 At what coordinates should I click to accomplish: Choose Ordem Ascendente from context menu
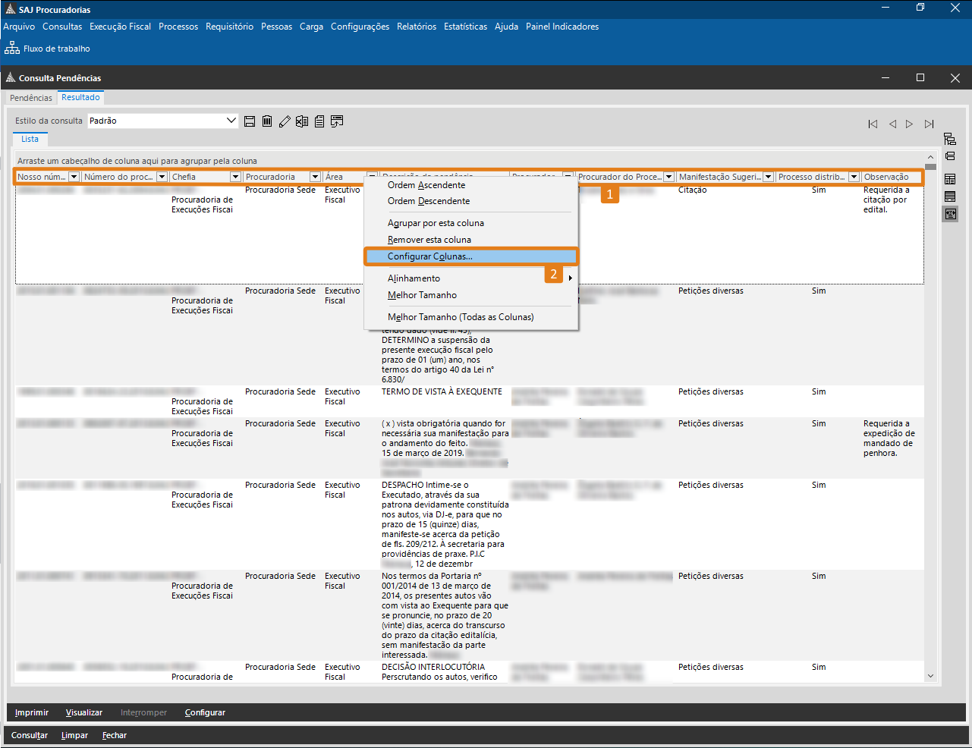[426, 185]
